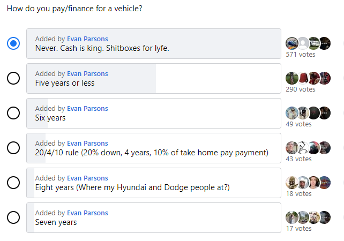Open Evan Parsons profile on 'Cash is king' option

87,39
